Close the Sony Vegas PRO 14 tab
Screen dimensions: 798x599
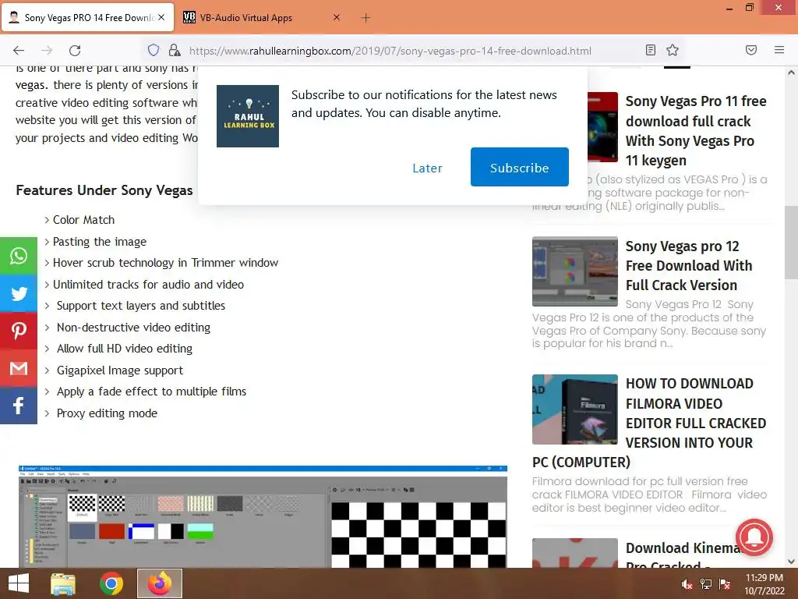point(161,17)
